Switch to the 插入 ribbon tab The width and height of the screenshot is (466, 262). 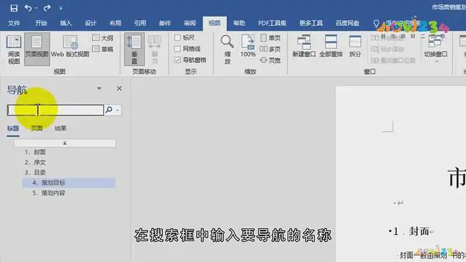pyautogui.click(x=66, y=23)
